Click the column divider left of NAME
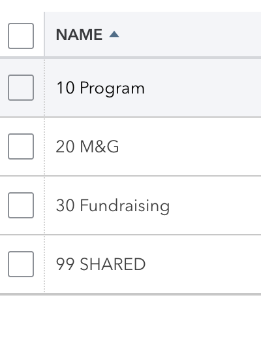261x340 pixels. pyautogui.click(x=44, y=35)
